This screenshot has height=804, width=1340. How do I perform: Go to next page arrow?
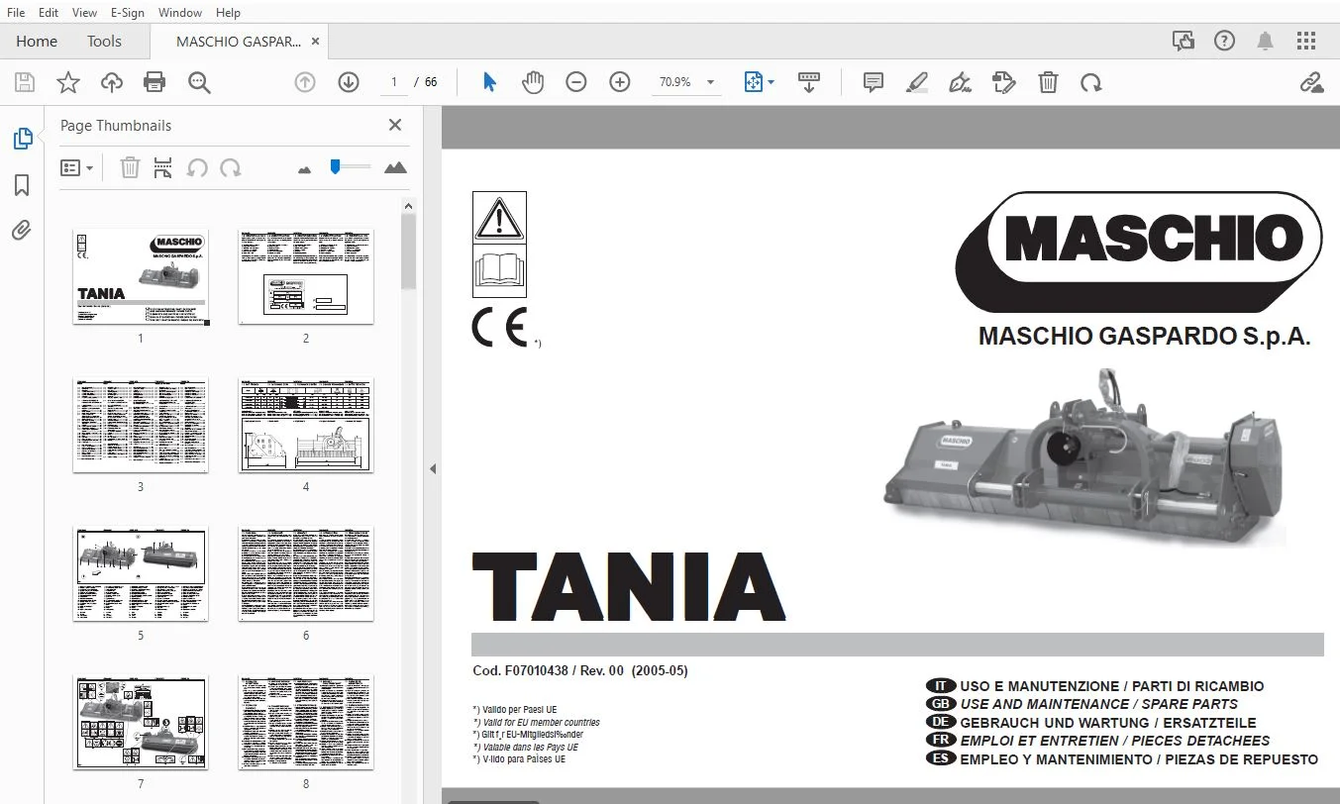pos(349,82)
